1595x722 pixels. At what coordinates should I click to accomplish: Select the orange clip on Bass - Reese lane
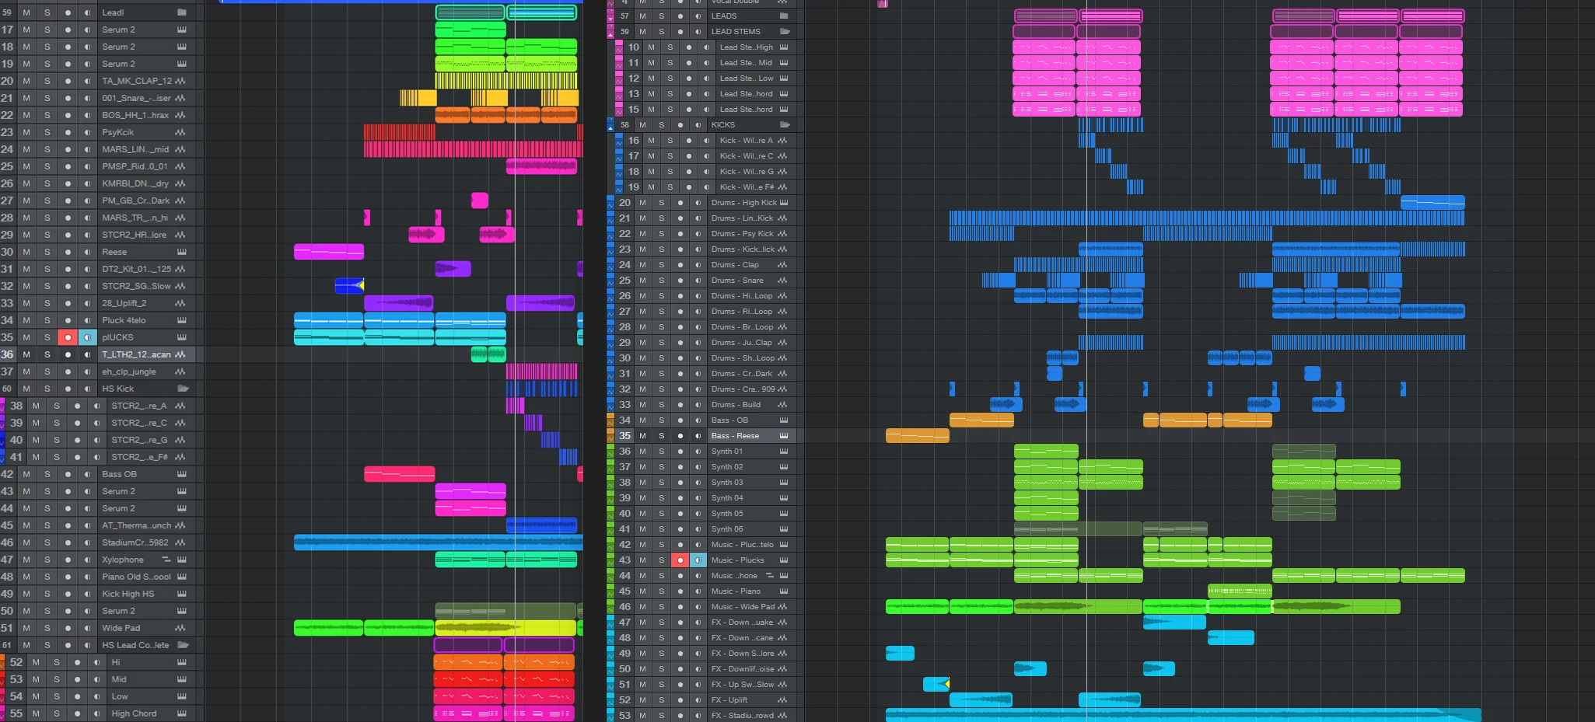[918, 436]
